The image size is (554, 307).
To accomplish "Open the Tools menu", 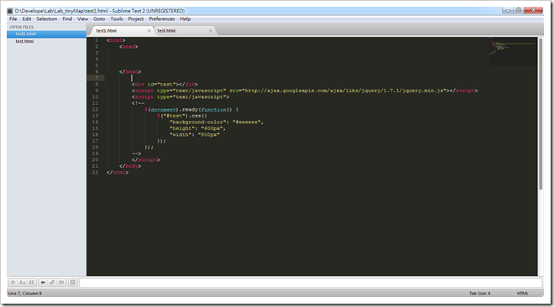I will pyautogui.click(x=117, y=19).
